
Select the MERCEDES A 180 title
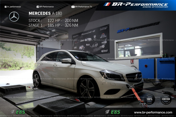point(45,14)
